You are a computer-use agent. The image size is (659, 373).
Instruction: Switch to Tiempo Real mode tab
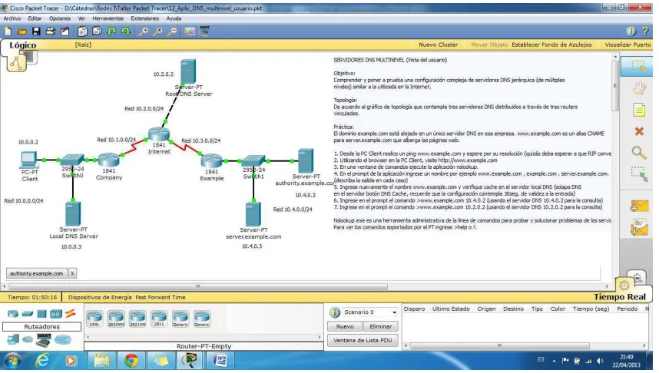click(x=620, y=297)
